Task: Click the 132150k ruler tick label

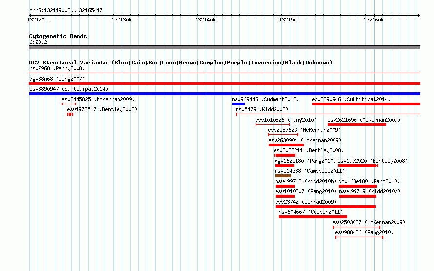Action: (289, 20)
